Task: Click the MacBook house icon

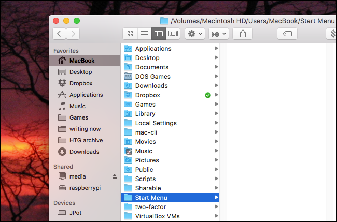Action: pos(62,60)
